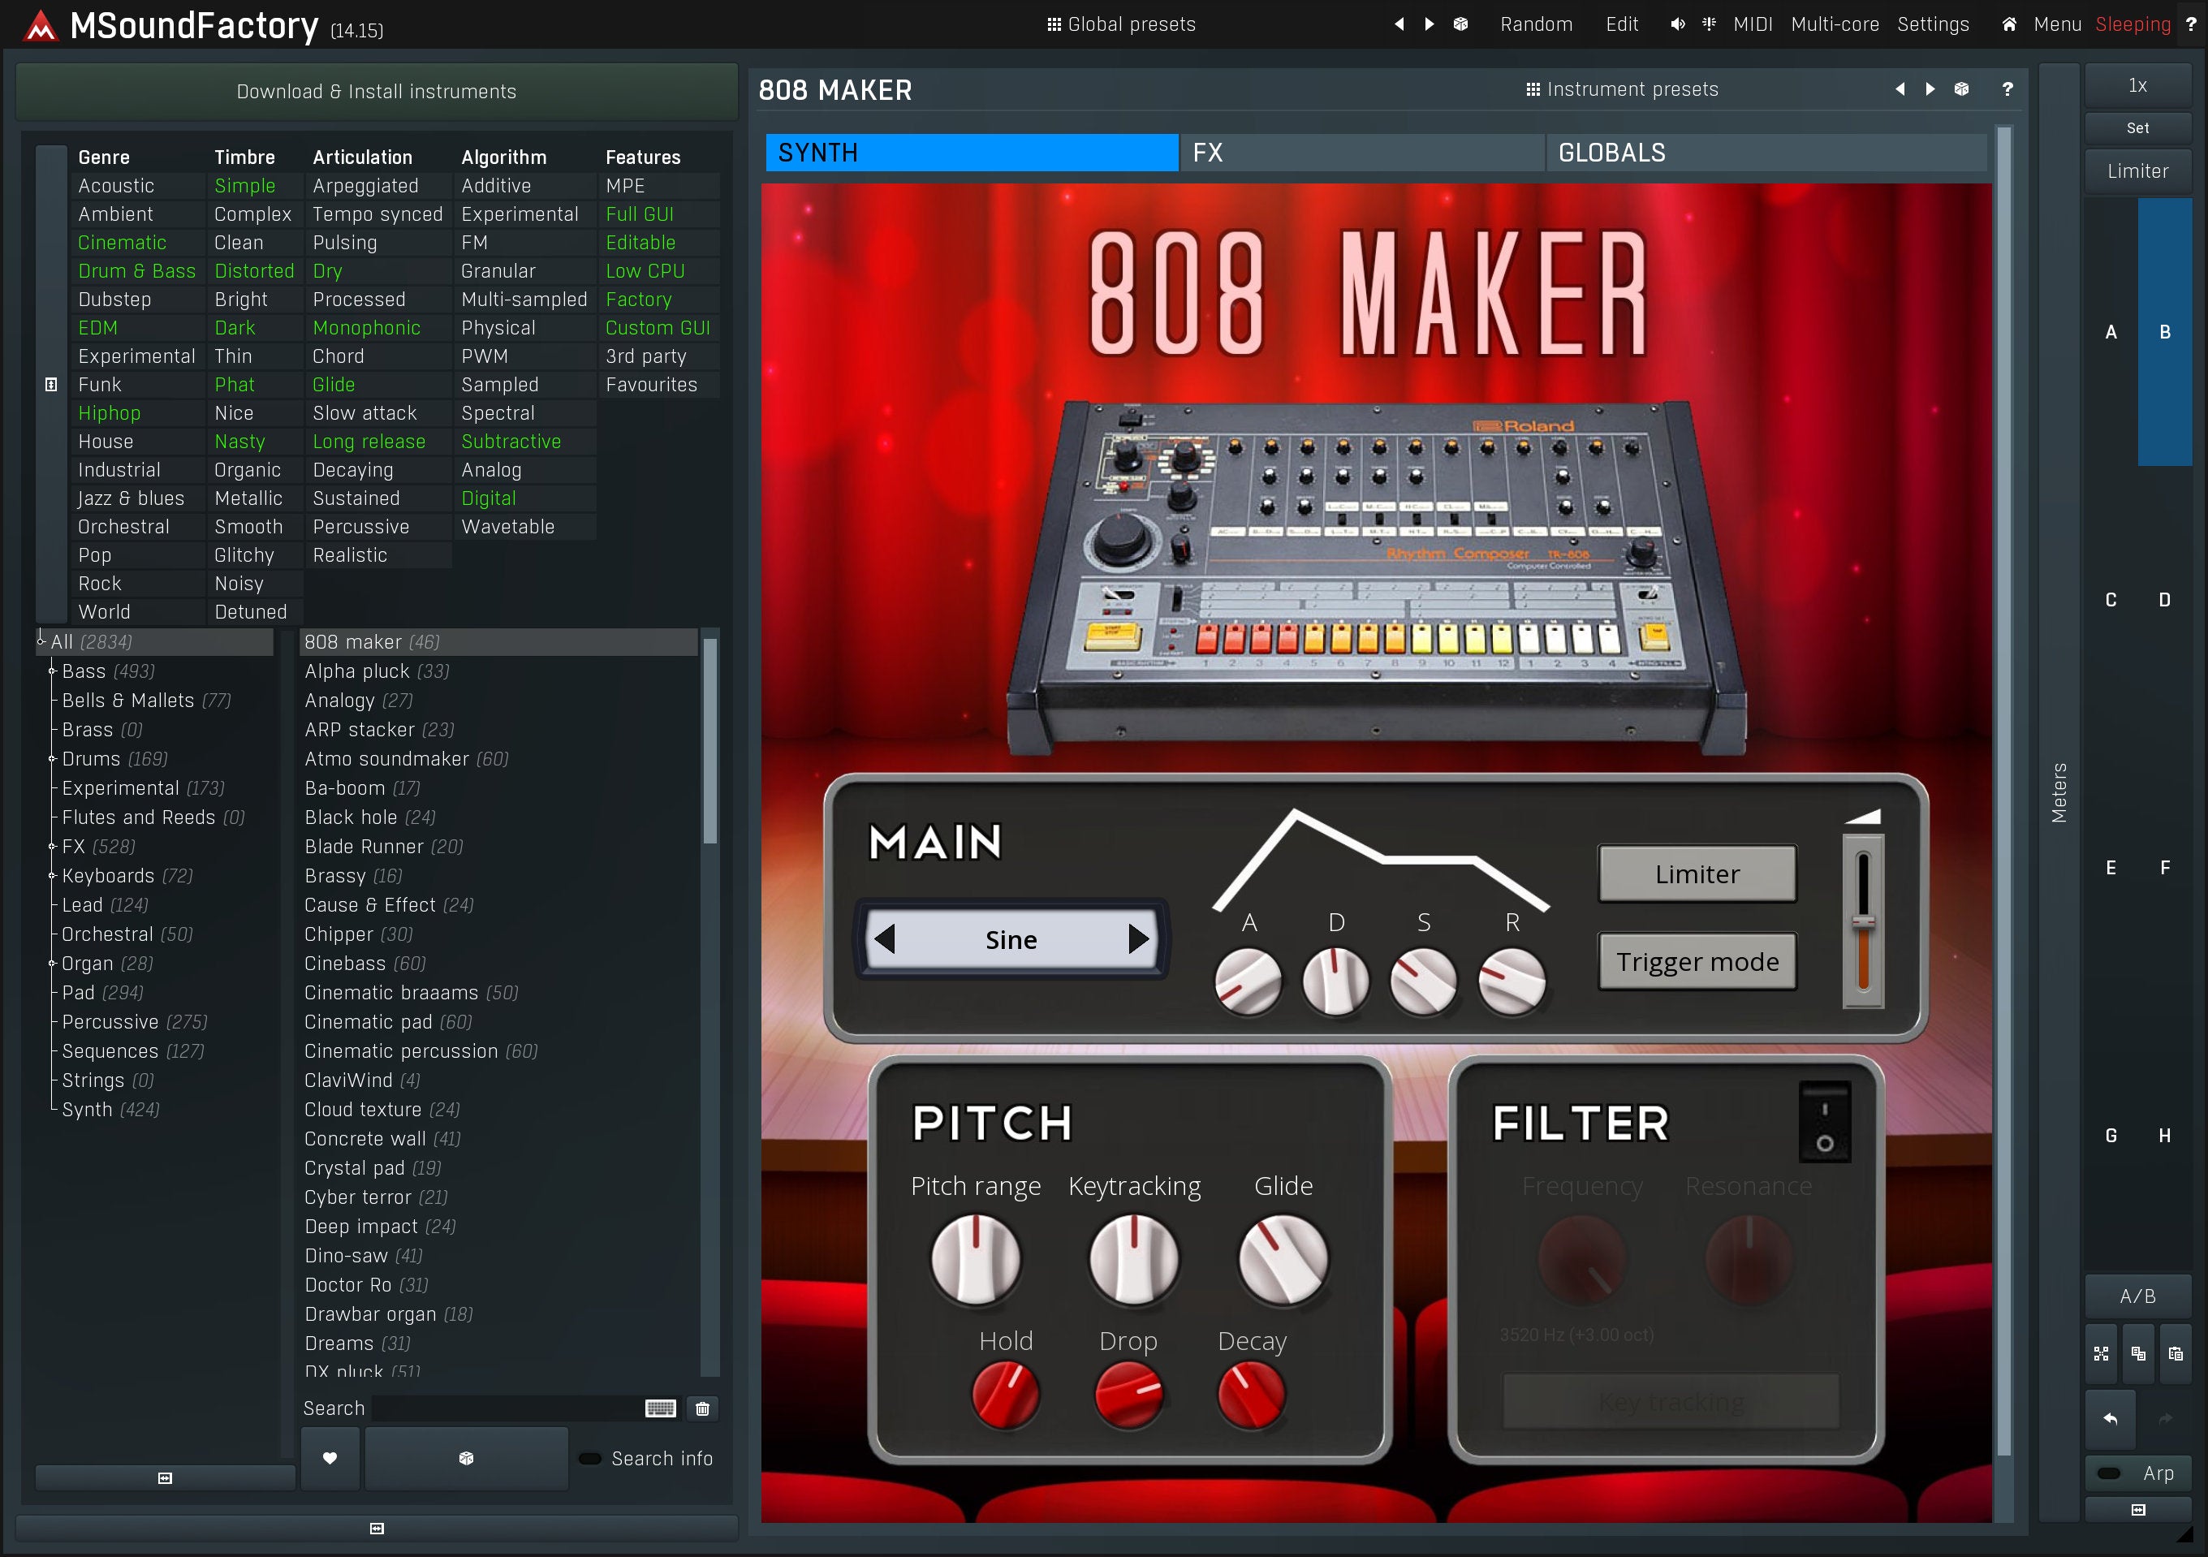Viewport: 2208px width, 1557px height.
Task: Click Download & Install instruments button
Action: point(376,92)
